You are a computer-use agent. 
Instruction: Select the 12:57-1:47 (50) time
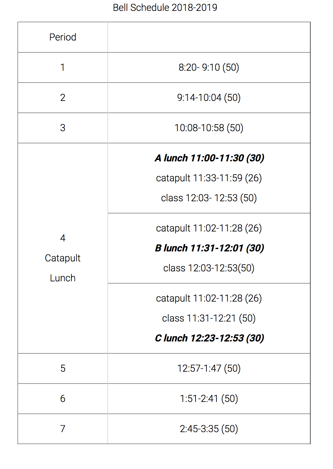[x=209, y=368]
